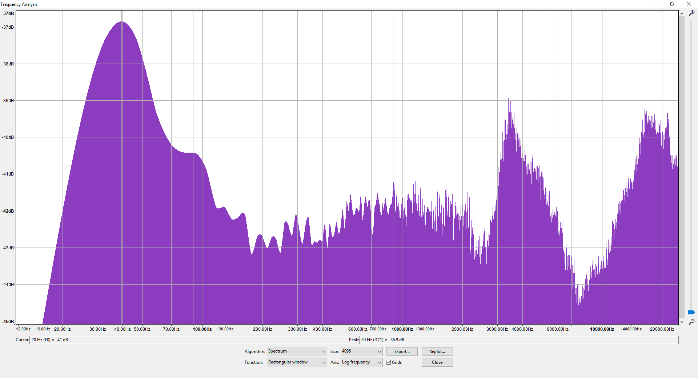
Task: Click the 20.00Hz axis label
Action: pyautogui.click(x=63, y=329)
